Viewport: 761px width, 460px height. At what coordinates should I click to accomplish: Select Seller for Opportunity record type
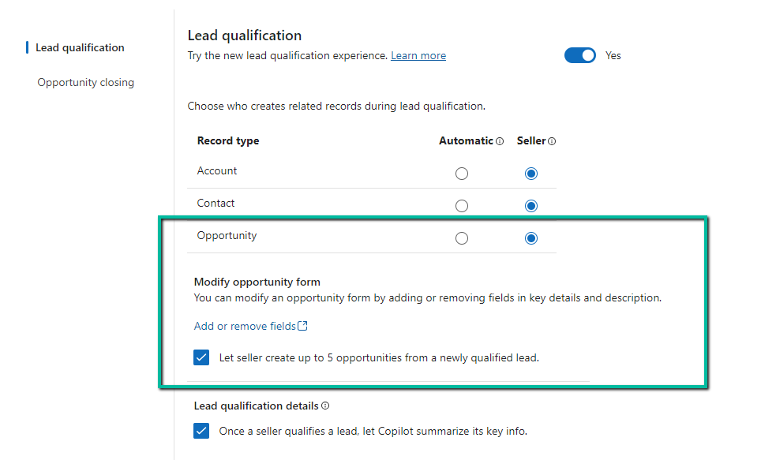click(530, 237)
